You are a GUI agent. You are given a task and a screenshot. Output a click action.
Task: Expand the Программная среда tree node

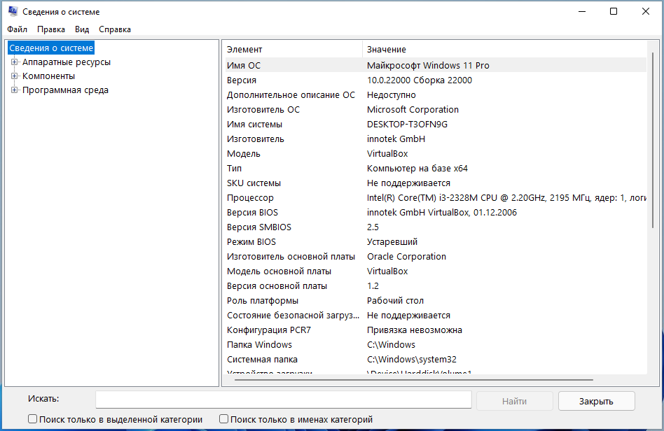point(14,90)
